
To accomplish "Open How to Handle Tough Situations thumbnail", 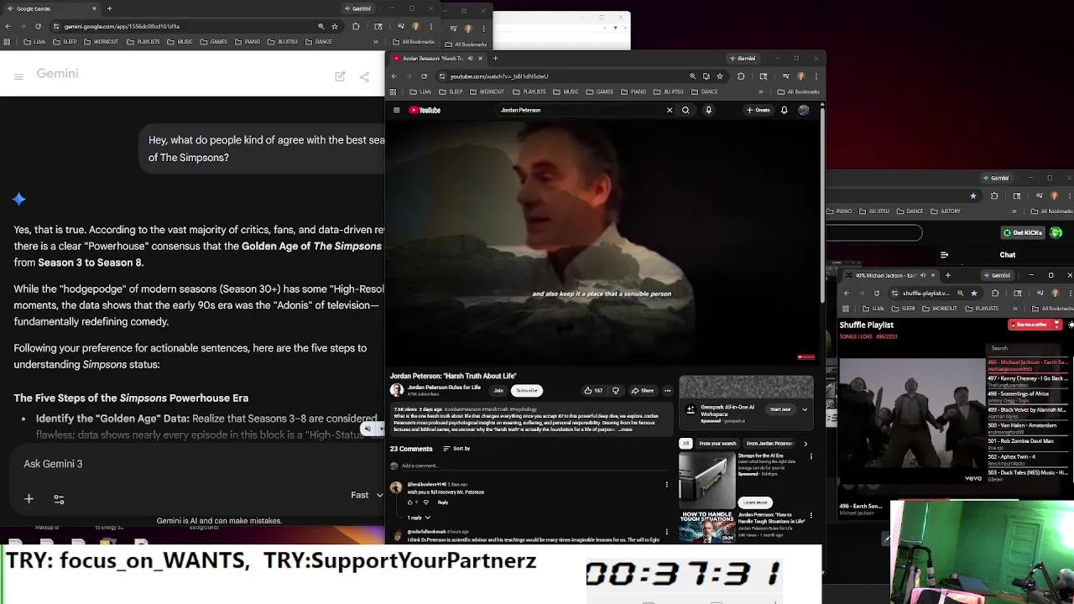I will [707, 528].
